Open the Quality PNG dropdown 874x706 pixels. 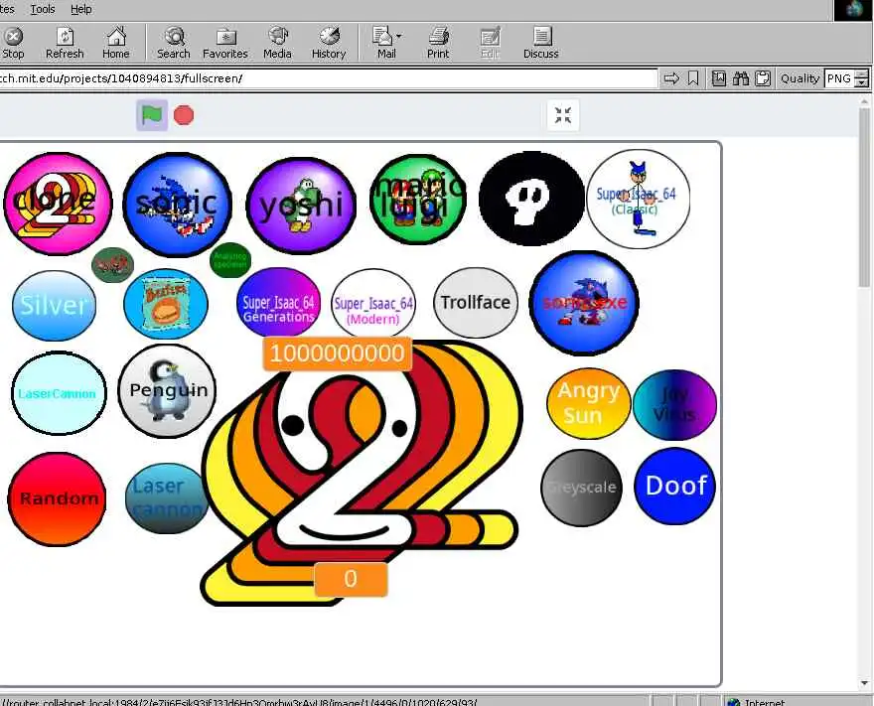[846, 78]
